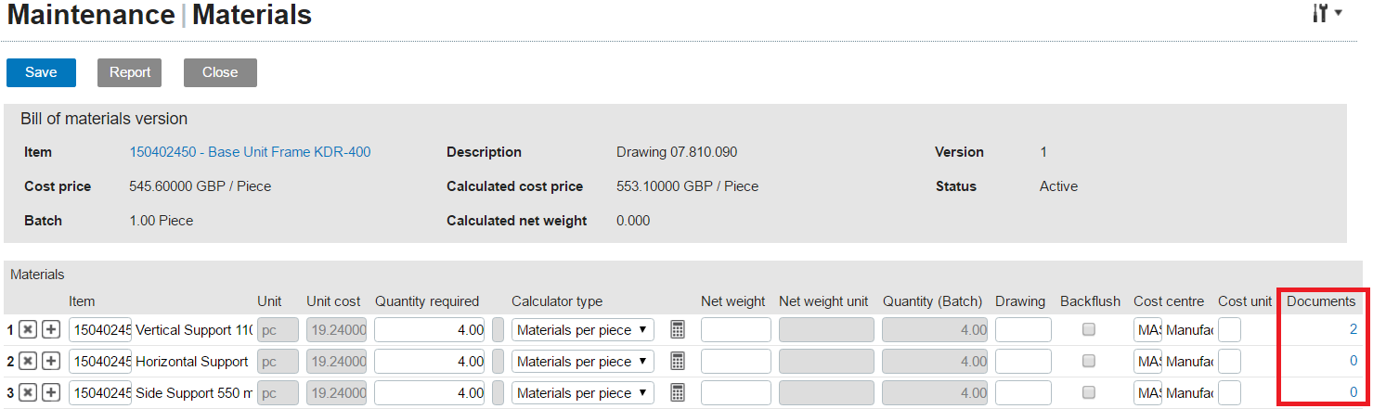Delete row 1 with the X icon

pos(28,330)
